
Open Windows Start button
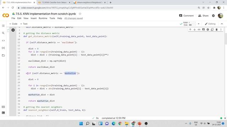81,123
